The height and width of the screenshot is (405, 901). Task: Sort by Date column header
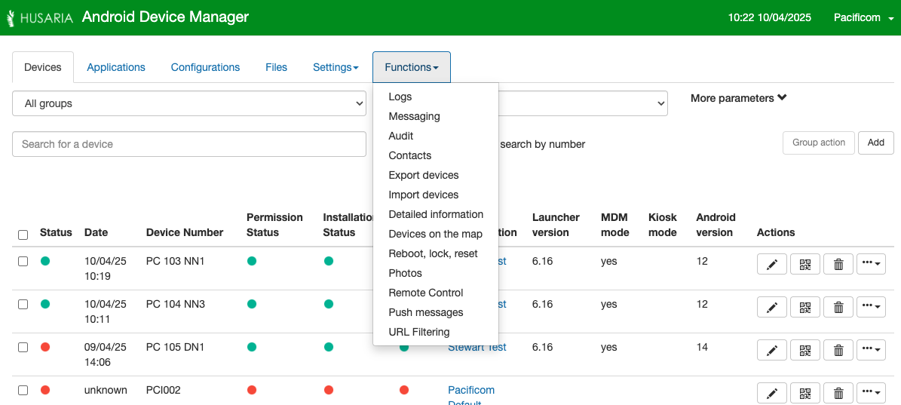click(96, 232)
